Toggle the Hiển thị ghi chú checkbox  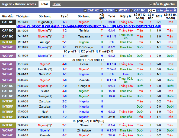(x=151, y=4)
